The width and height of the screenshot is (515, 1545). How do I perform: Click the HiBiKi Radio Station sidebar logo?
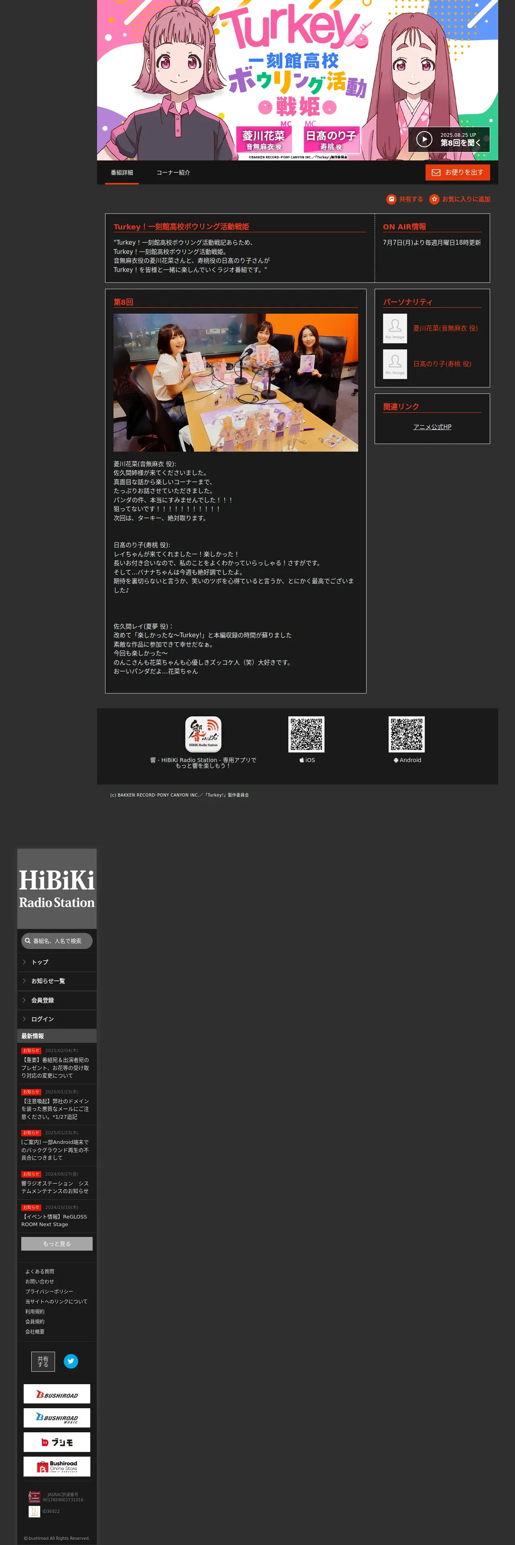[x=57, y=888]
